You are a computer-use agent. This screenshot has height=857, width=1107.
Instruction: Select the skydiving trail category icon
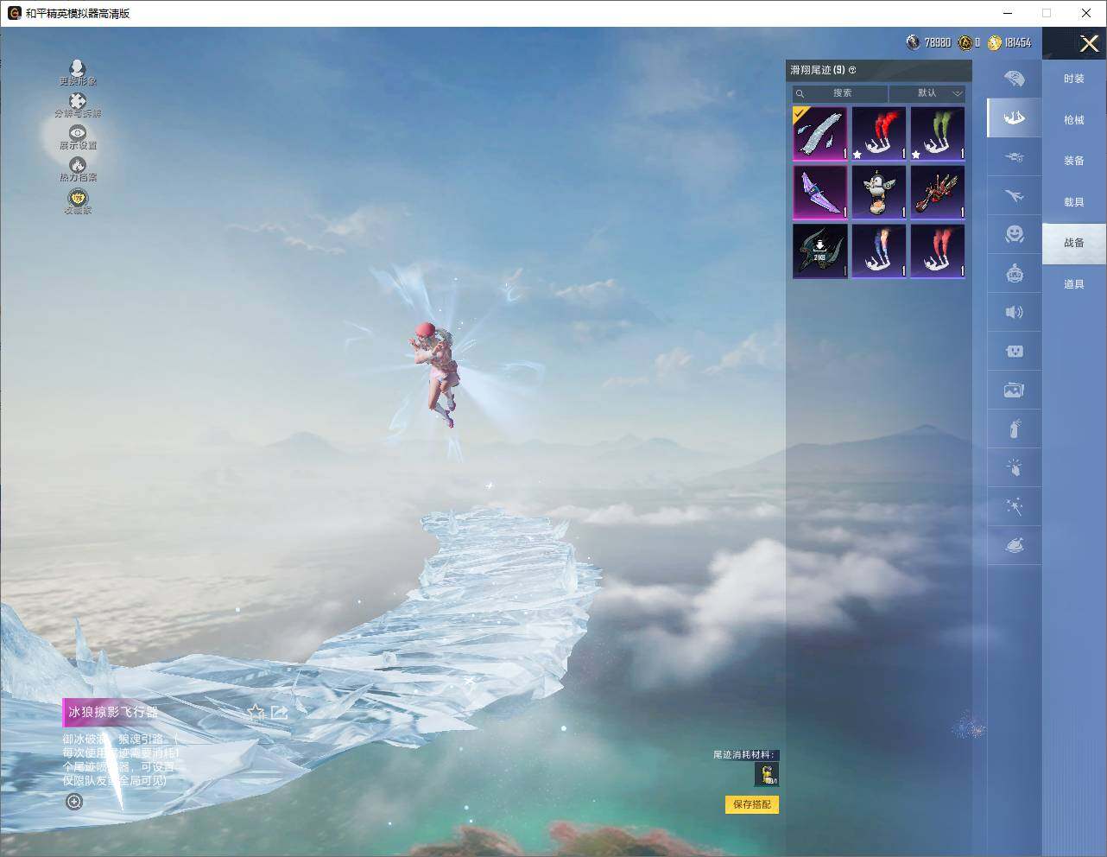coord(1015,117)
